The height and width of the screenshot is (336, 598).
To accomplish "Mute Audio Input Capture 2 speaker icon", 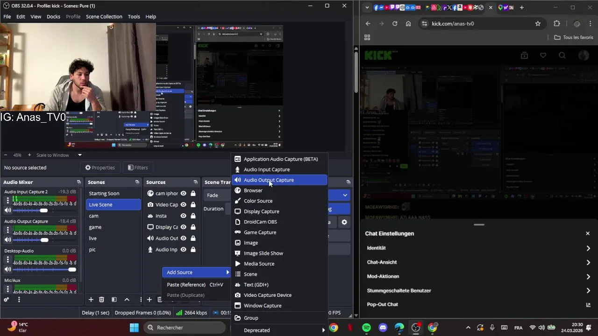I will click(x=7, y=210).
